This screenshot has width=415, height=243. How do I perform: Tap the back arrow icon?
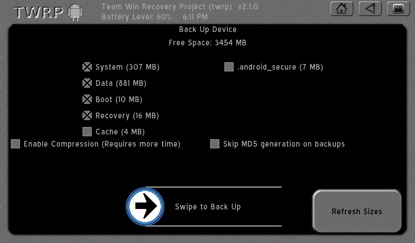[x=370, y=9]
